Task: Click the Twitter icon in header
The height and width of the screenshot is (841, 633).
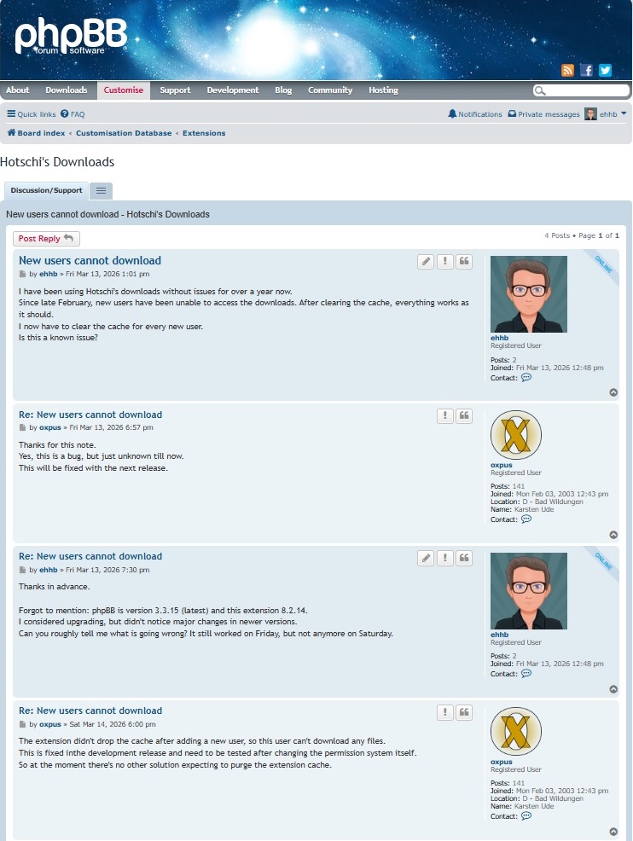Action: (605, 71)
